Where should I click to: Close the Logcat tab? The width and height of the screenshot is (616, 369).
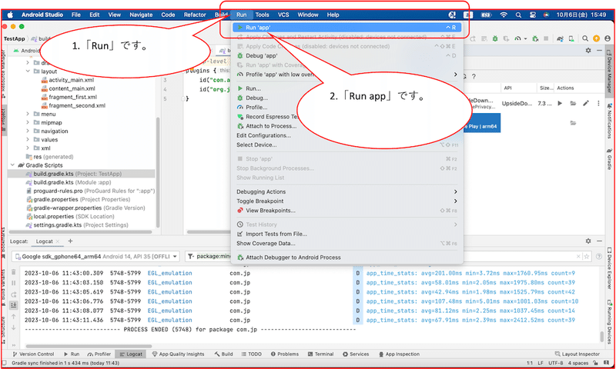pos(58,241)
